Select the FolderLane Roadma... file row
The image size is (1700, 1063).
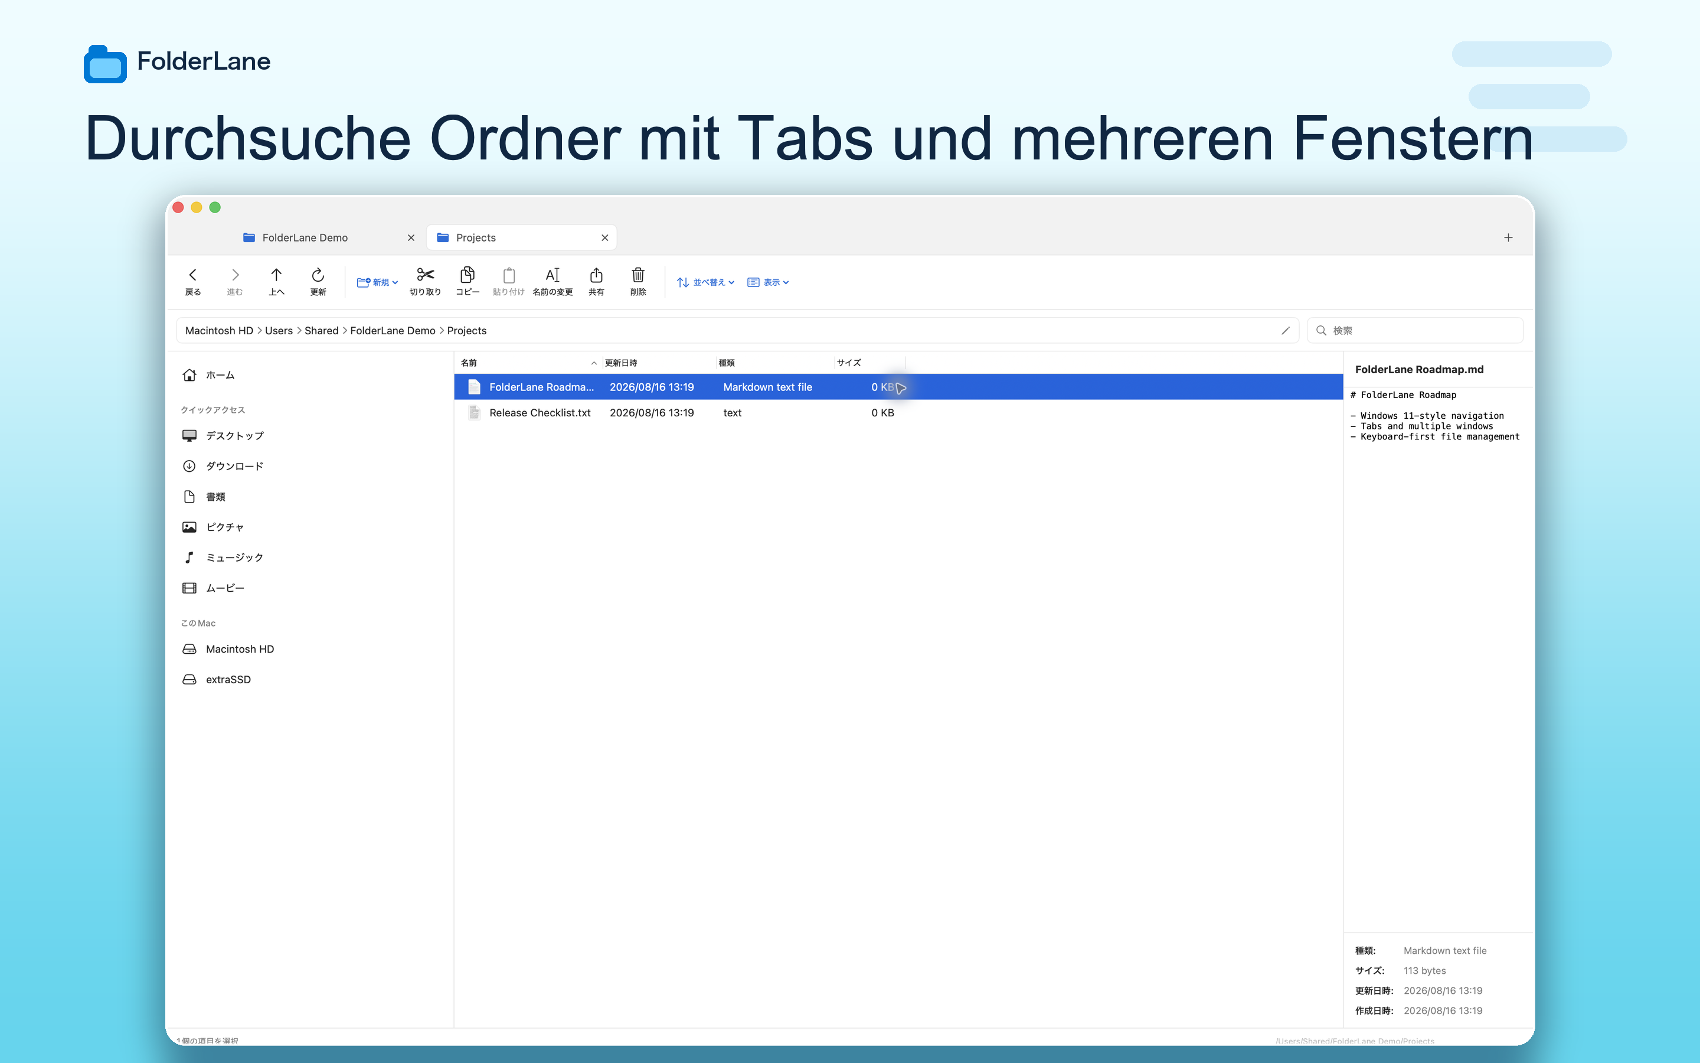tap(898, 387)
